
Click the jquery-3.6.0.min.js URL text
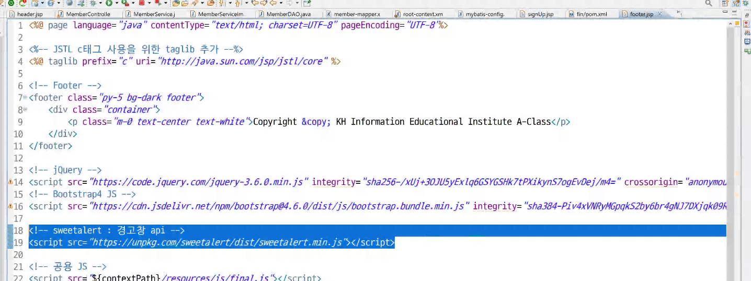pos(199,182)
